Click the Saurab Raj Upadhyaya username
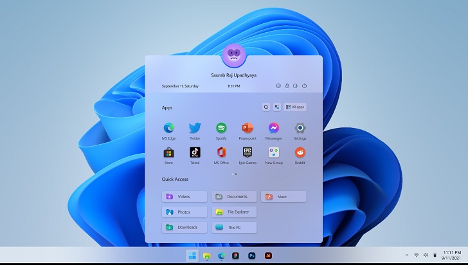 [234, 75]
